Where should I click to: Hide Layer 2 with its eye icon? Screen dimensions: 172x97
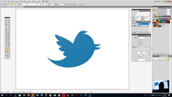[132, 24]
